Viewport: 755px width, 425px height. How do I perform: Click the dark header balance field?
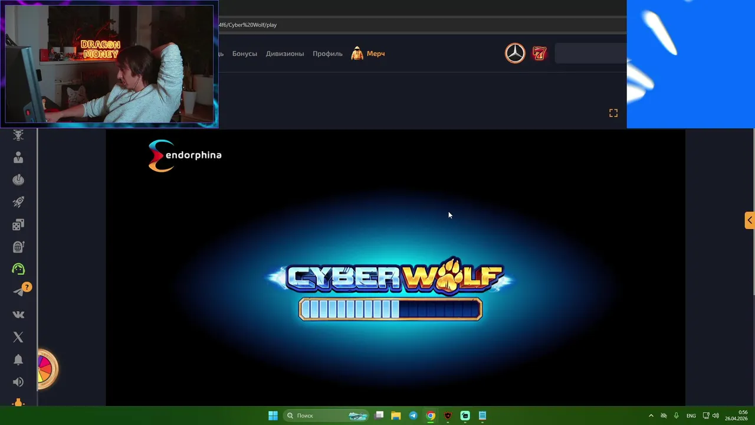590,53
